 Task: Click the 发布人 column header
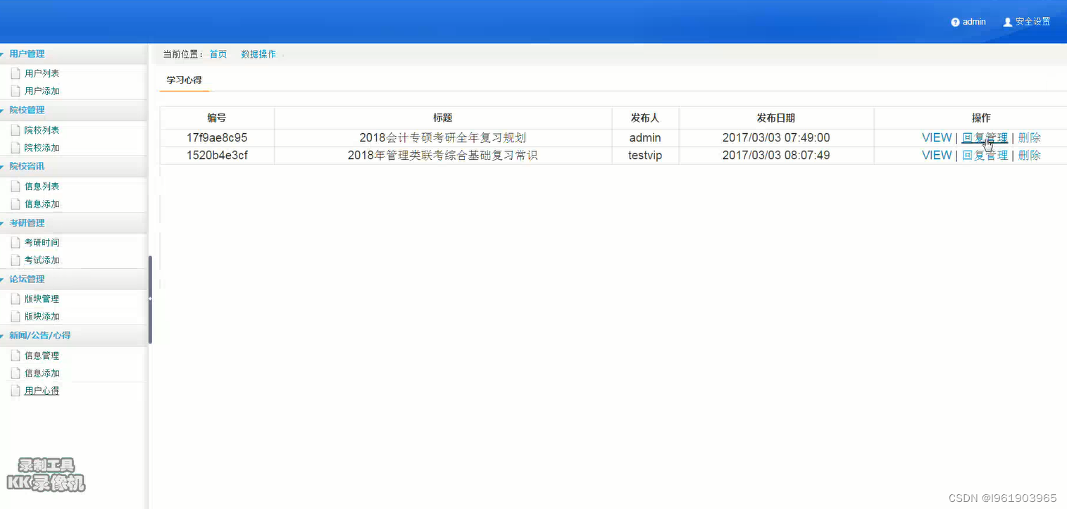point(645,118)
